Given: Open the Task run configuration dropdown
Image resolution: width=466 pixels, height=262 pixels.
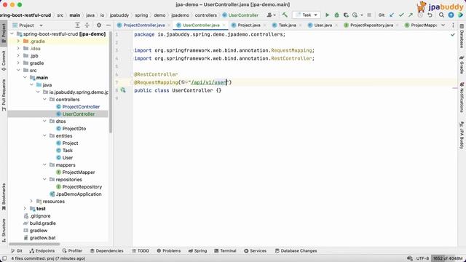Looking at the screenshot, I should (x=307, y=15).
